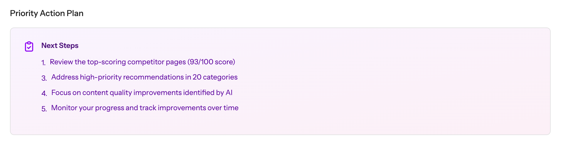Click the words competitor pages
Viewport: 563px width, 145px height.
156,62
